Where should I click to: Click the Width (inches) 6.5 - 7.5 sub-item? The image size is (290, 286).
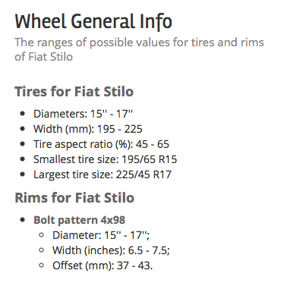111,250
